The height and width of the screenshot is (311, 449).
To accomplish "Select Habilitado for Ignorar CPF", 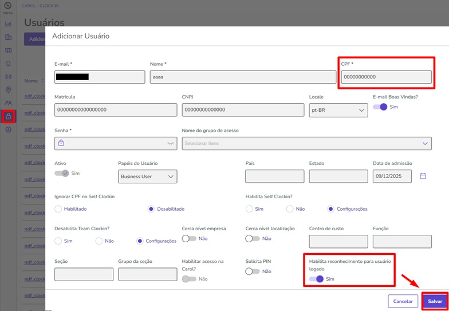I will coord(58,209).
